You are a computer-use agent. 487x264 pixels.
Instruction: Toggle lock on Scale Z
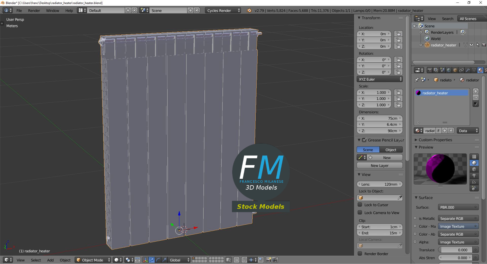[x=398, y=105]
